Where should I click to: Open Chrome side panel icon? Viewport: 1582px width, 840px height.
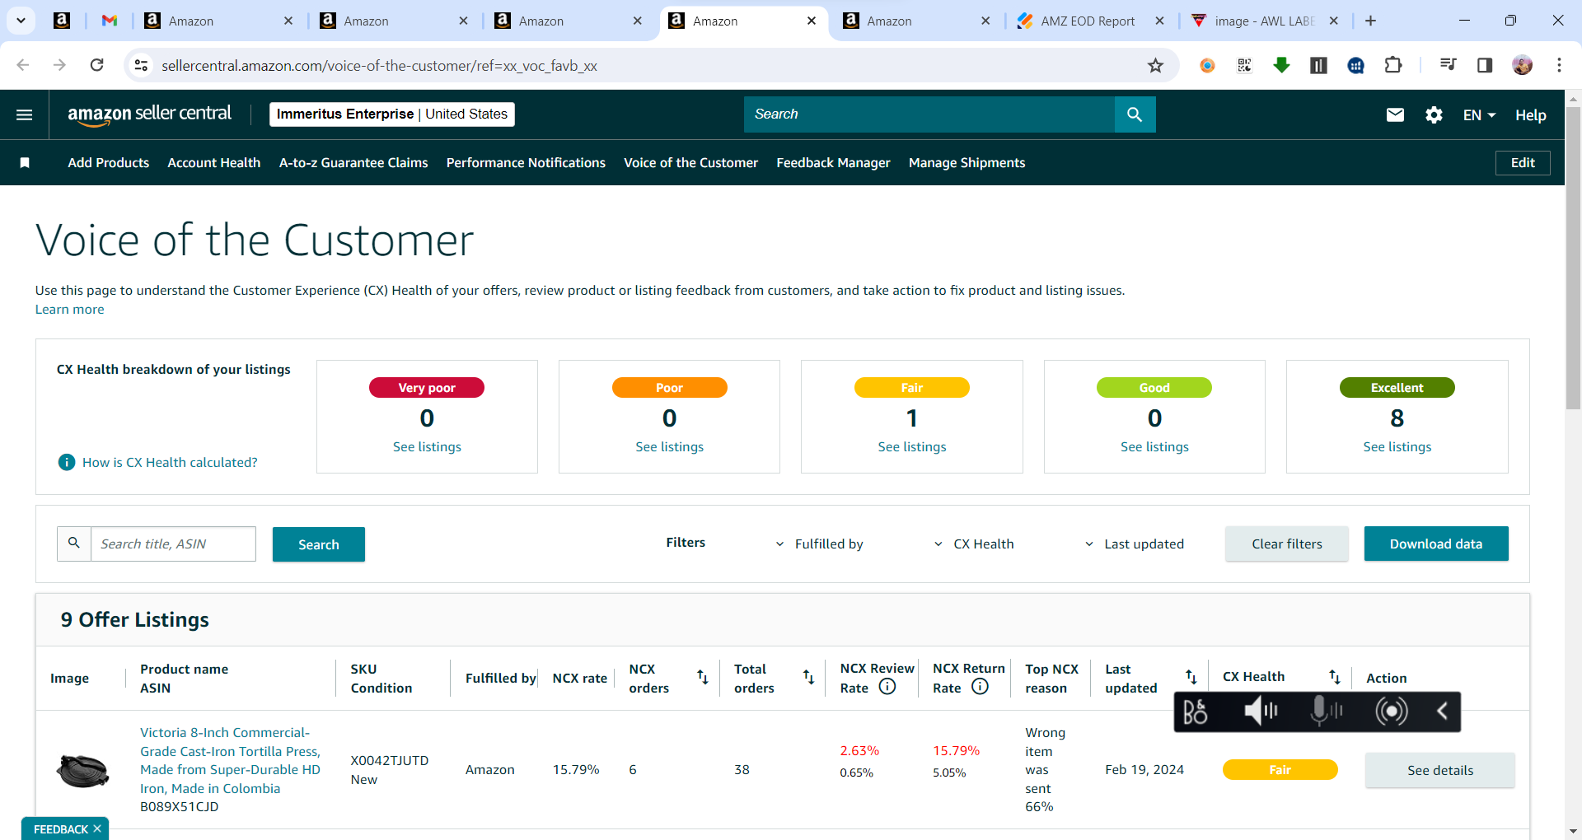(x=1485, y=65)
